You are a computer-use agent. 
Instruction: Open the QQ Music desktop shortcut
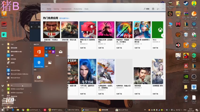click(194, 4)
